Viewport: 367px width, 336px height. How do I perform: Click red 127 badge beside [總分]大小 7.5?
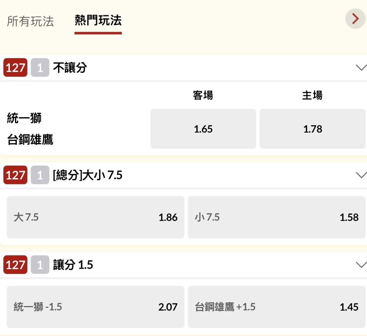(x=15, y=175)
